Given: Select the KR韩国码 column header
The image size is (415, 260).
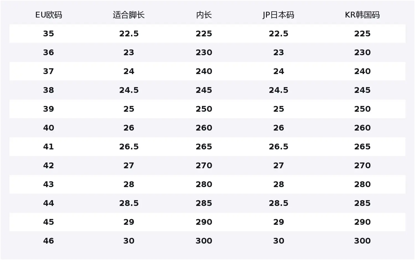Looking at the screenshot, I should tap(362, 15).
